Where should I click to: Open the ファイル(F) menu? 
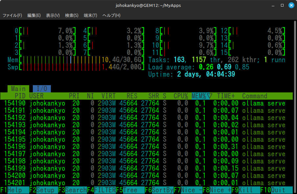click(x=12, y=15)
